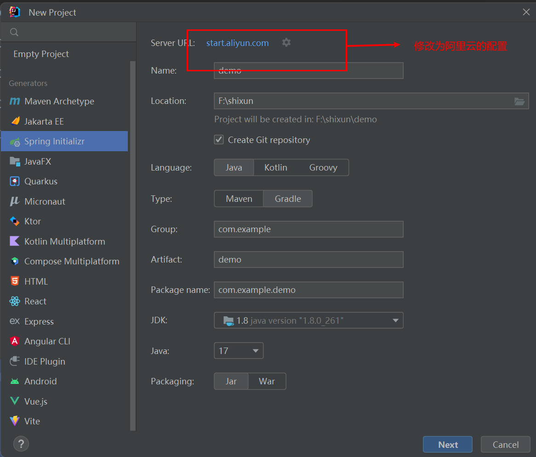Image resolution: width=536 pixels, height=457 pixels.
Task: Set packaging to War
Action: [267, 381]
